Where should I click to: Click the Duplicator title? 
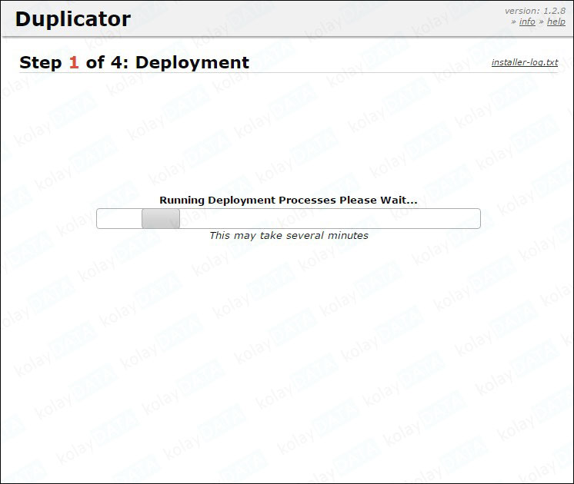[73, 19]
